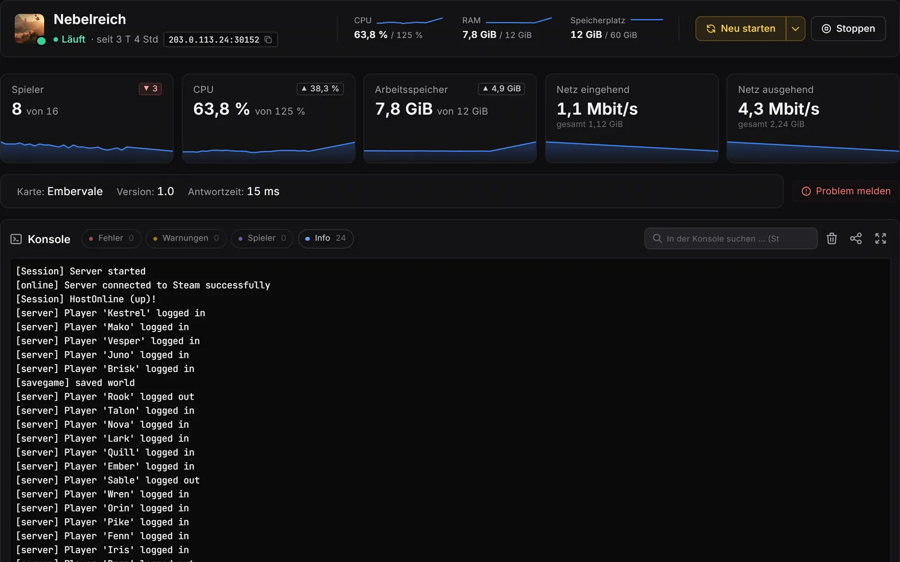900x562 pixels.
Task: Click the 203.0.113.24:30152 address text
Action: pos(214,40)
